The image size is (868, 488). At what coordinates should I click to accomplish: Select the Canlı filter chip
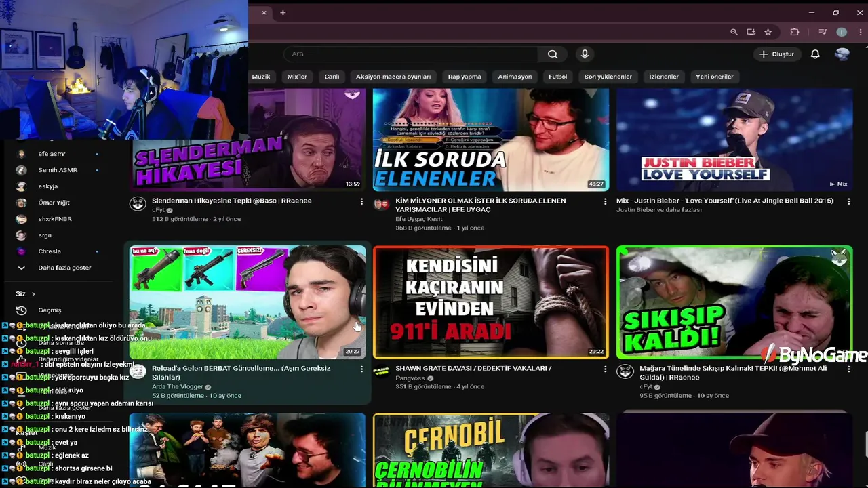(x=332, y=77)
